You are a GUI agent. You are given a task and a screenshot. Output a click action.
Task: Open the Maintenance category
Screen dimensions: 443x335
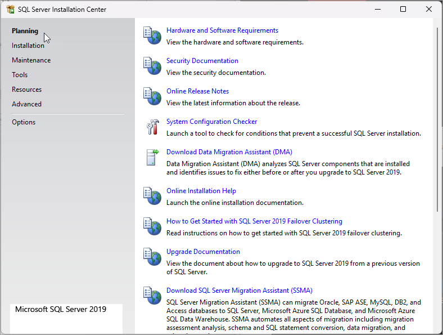(x=31, y=60)
